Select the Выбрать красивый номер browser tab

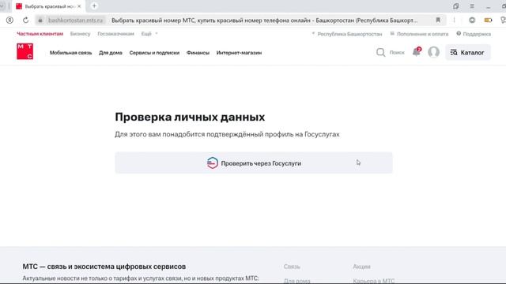[48, 6]
